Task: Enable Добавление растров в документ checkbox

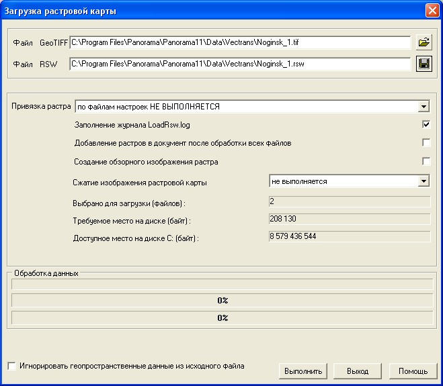Action: [426, 142]
